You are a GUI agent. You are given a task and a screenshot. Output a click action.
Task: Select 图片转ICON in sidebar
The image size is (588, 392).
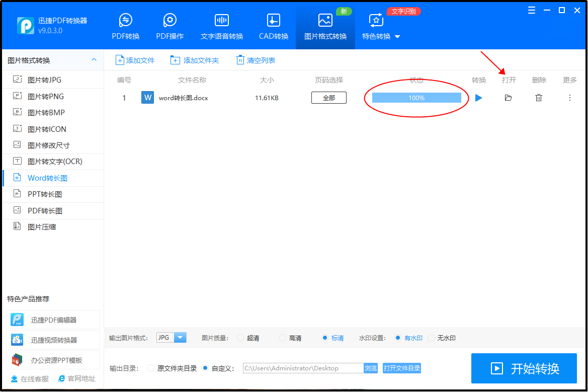tap(53, 129)
